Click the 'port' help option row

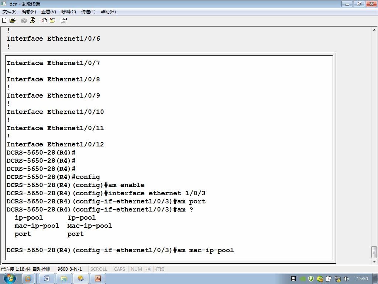[x=49, y=234]
